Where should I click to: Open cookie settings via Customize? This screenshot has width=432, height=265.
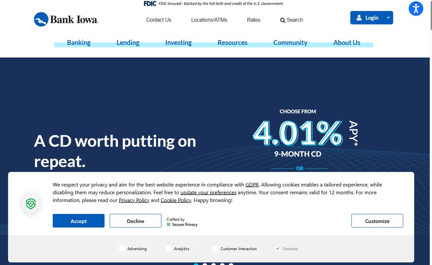point(377,221)
